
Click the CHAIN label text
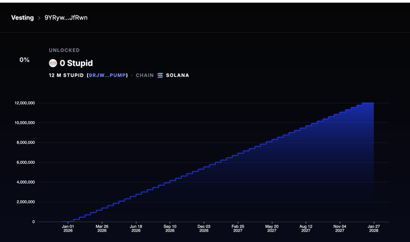click(x=145, y=75)
